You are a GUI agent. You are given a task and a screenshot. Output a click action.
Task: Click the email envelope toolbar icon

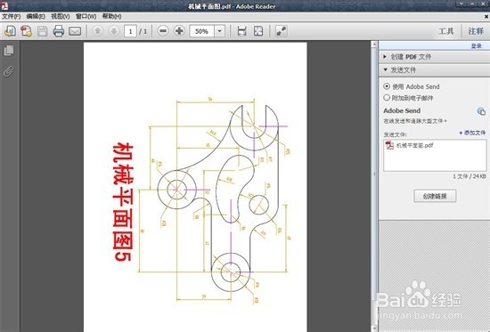[x=75, y=31]
